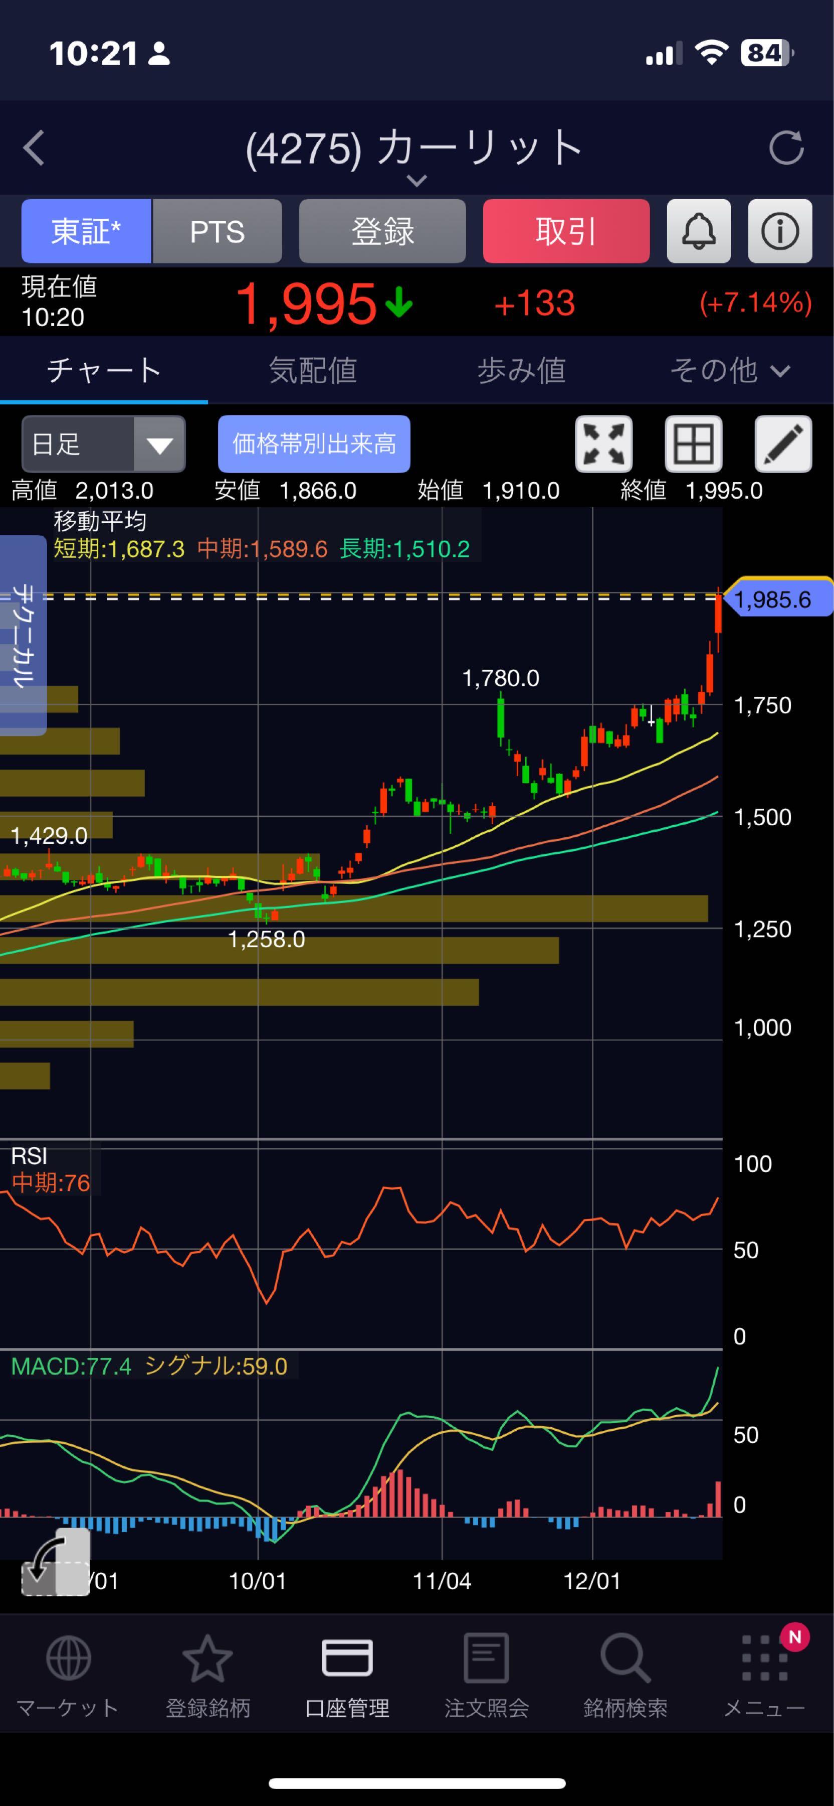834x1806 pixels.
Task: Open the stock info icon
Action: coord(779,231)
